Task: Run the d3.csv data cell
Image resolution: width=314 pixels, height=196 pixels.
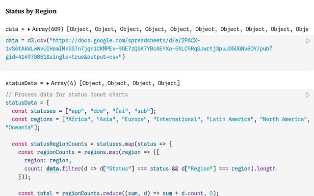Action: (308, 41)
